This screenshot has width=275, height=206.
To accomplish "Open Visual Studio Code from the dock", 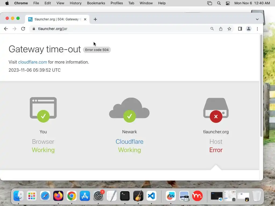I will tap(151, 196).
